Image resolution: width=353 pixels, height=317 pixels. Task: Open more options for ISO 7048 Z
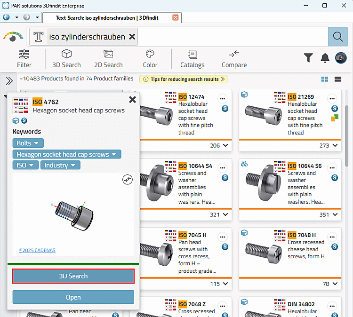click(x=223, y=306)
